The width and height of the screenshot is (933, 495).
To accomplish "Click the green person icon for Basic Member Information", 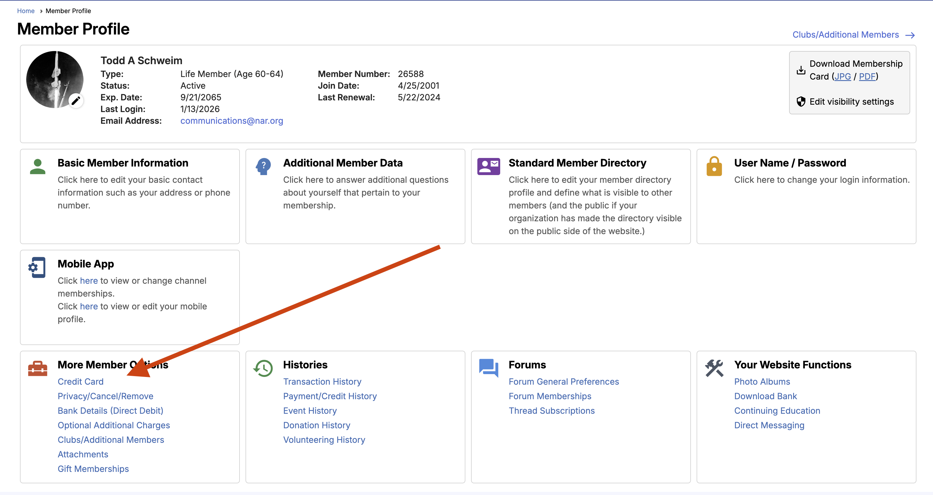I will point(38,167).
